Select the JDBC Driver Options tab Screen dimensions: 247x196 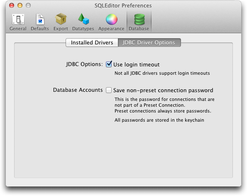149,42
